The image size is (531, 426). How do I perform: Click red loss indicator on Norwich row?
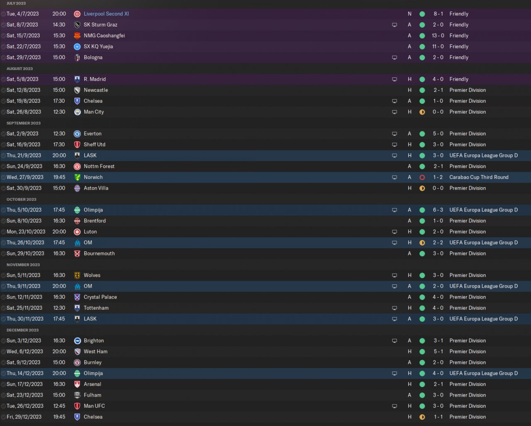(x=422, y=177)
